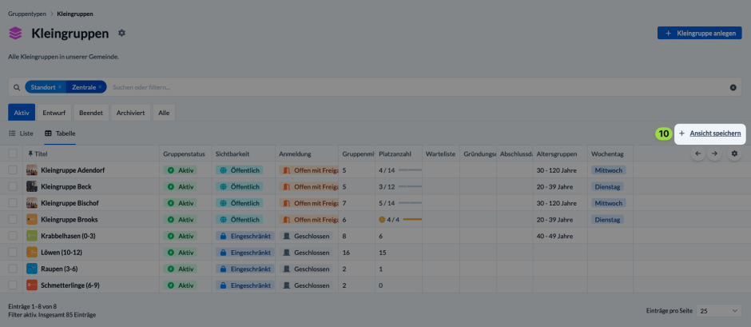Screen dimensions: 751x327
Task: Tick the select-all checkbox in header
Action: pyautogui.click(x=13, y=154)
